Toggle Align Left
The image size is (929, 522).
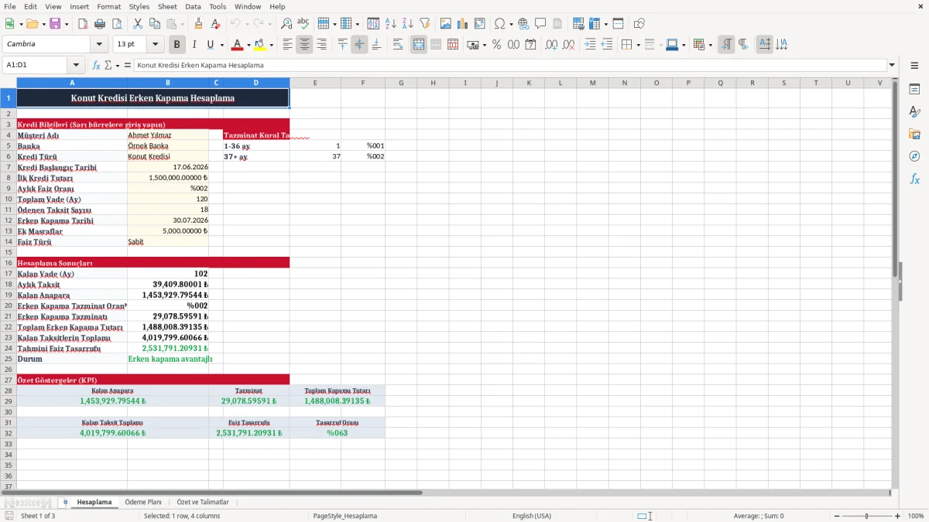click(287, 45)
